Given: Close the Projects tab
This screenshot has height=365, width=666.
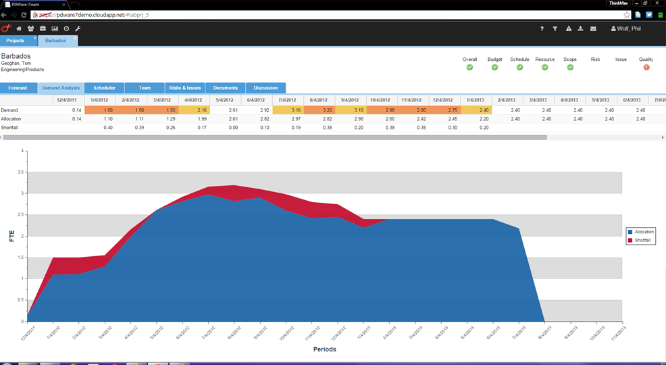Looking at the screenshot, I should (35, 39).
